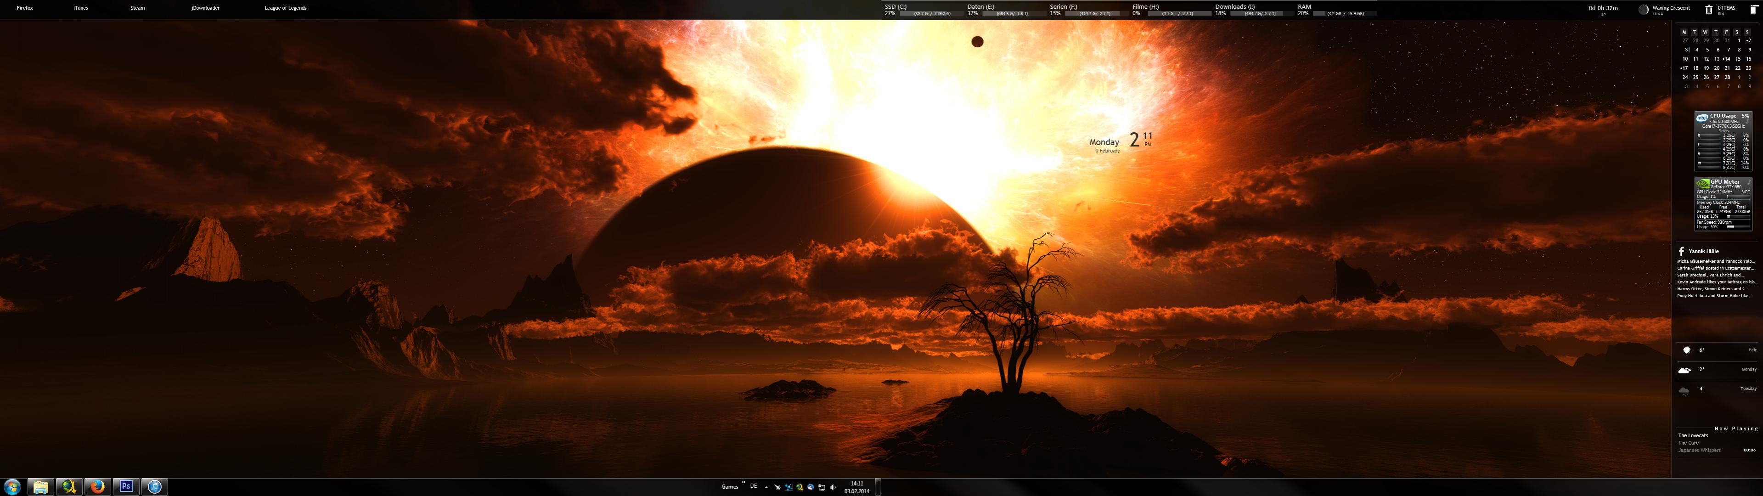The image size is (1763, 496).
Task: Expand the Games toolbar chevron
Action: click(743, 483)
